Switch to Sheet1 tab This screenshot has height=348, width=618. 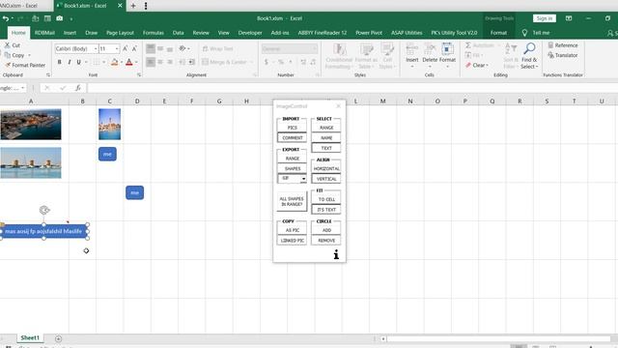(x=30, y=337)
